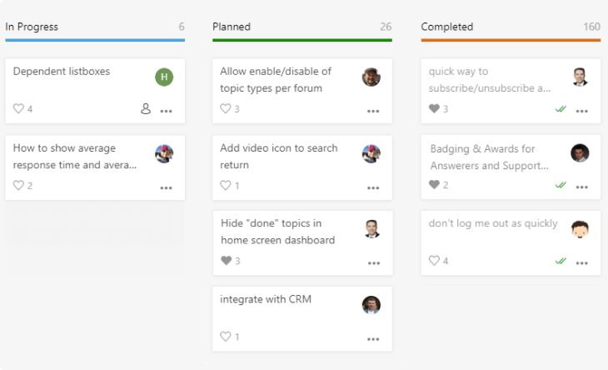Open ellipsis menu on Badging & Awards card

[581, 187]
